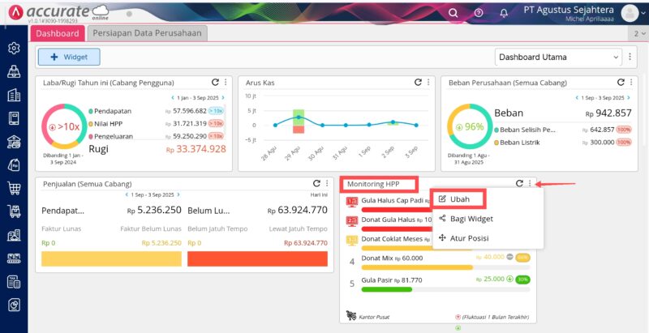This screenshot has height=333, width=649.
Task: Click the Widget add button
Action: click(69, 57)
